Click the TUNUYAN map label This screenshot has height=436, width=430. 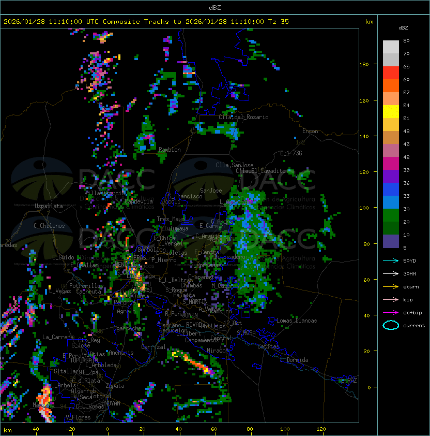coord(110,403)
